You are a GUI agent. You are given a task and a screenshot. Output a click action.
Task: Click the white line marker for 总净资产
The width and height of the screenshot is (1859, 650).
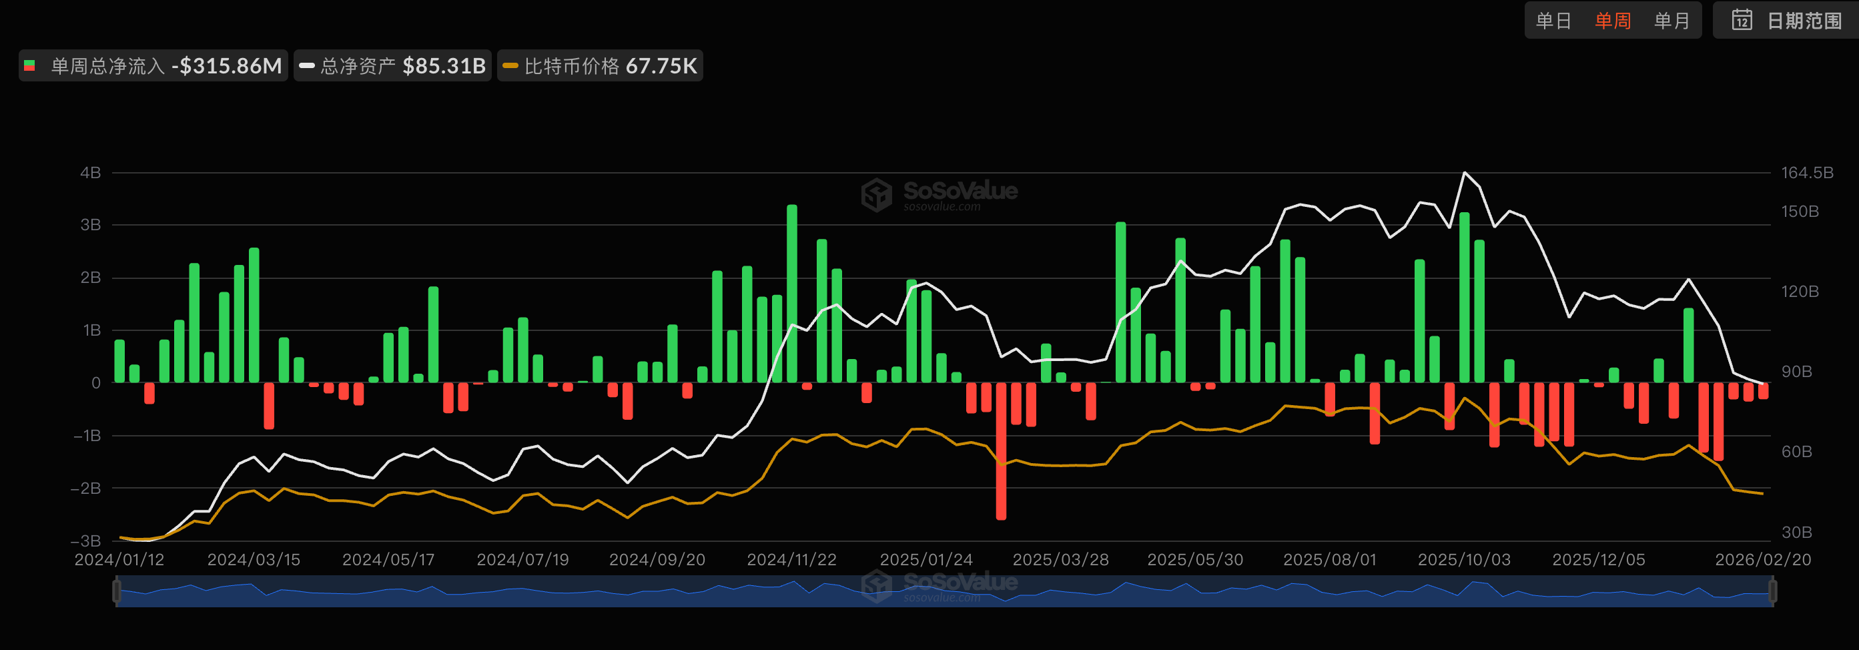click(307, 65)
